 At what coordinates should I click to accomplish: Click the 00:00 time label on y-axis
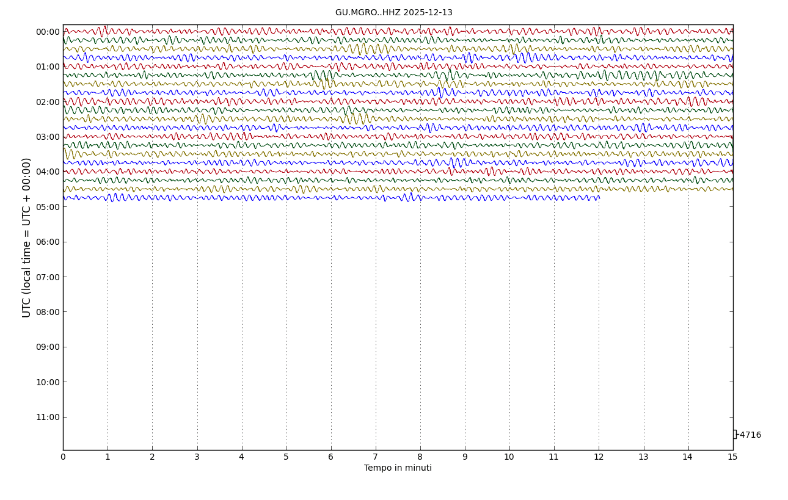[x=48, y=32]
